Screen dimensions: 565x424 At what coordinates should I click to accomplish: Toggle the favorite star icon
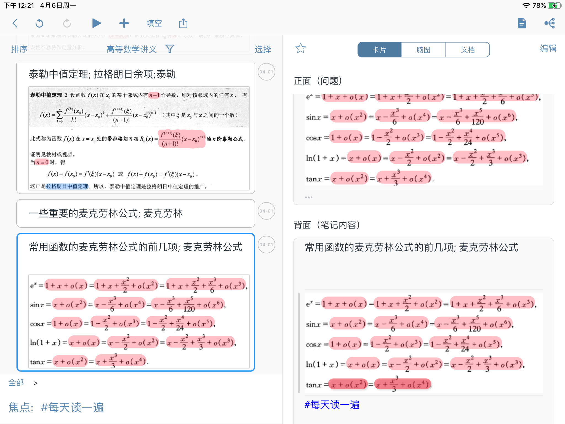pyautogui.click(x=301, y=48)
